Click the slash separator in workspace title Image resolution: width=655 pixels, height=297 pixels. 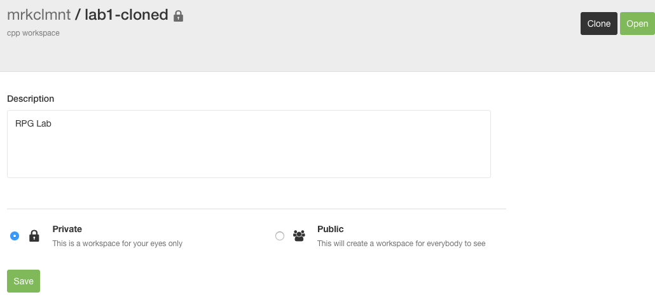[78, 15]
